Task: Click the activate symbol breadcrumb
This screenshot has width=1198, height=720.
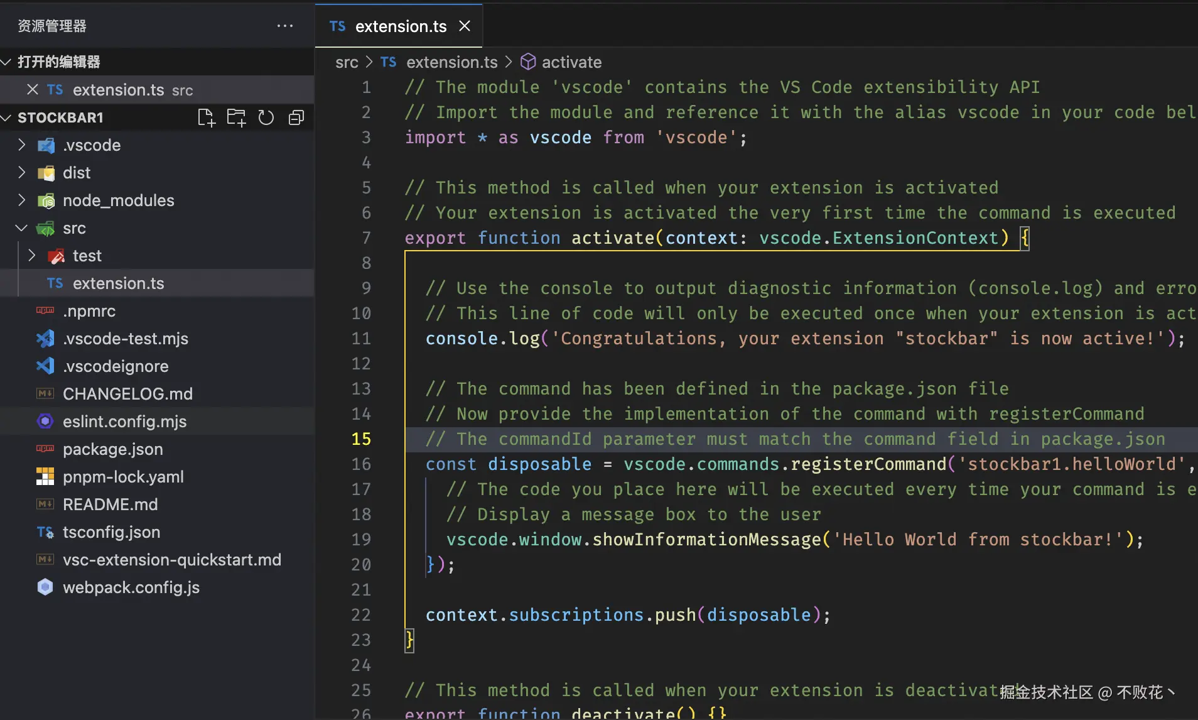Action: point(571,62)
